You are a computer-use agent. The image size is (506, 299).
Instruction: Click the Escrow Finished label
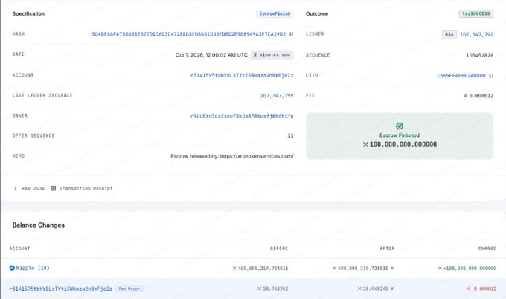pos(400,135)
